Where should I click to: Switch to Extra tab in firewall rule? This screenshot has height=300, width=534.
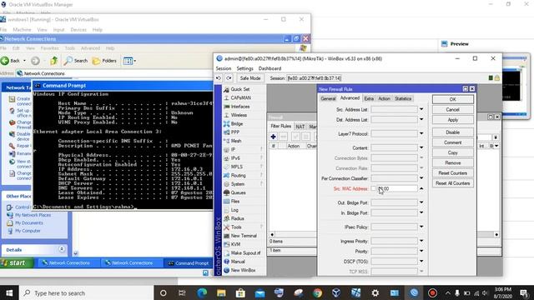(x=369, y=98)
